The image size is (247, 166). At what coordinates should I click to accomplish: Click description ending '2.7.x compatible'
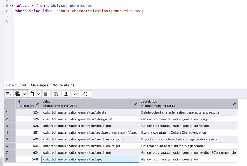(x=189, y=152)
